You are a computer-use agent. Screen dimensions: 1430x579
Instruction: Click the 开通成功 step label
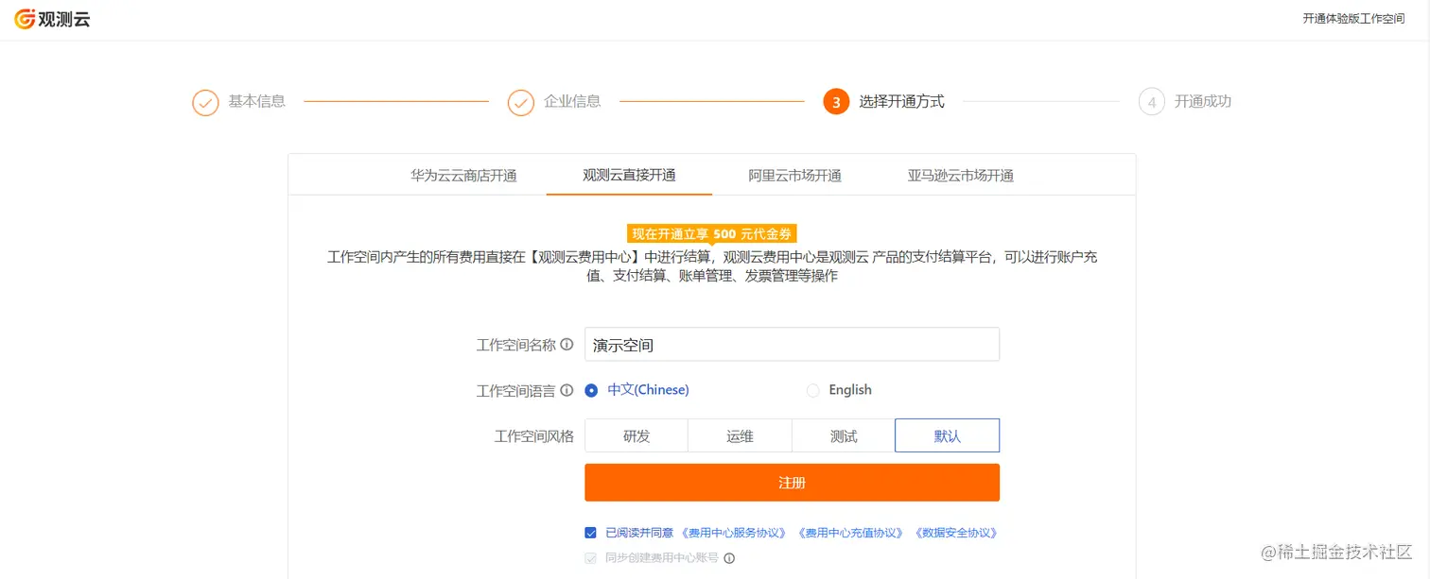point(1203,102)
